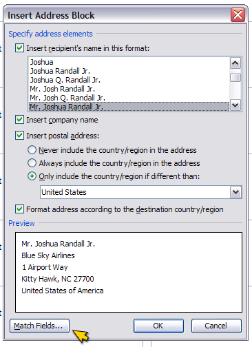Open the United States country dropdown arrow

click(235, 192)
